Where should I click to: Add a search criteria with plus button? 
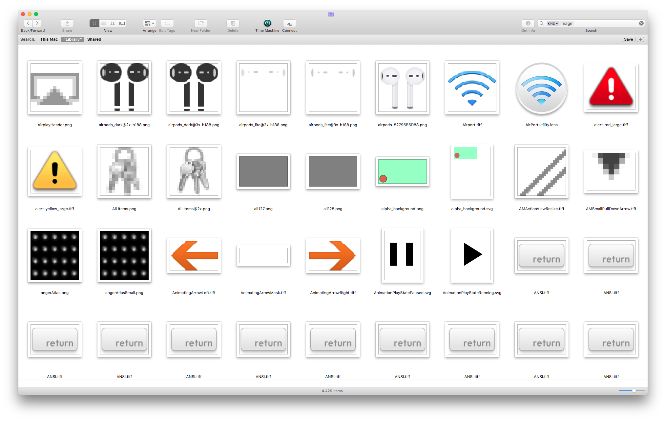point(640,39)
